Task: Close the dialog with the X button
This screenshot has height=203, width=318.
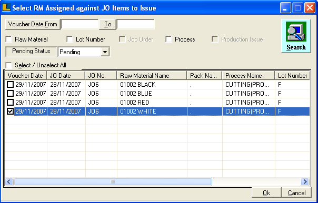Action: pos(310,8)
